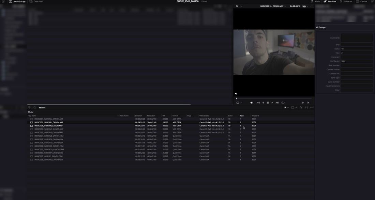Select clip B003C001_260929SU_CANON.MXF
This screenshot has width=375, height=200.
[49, 119]
